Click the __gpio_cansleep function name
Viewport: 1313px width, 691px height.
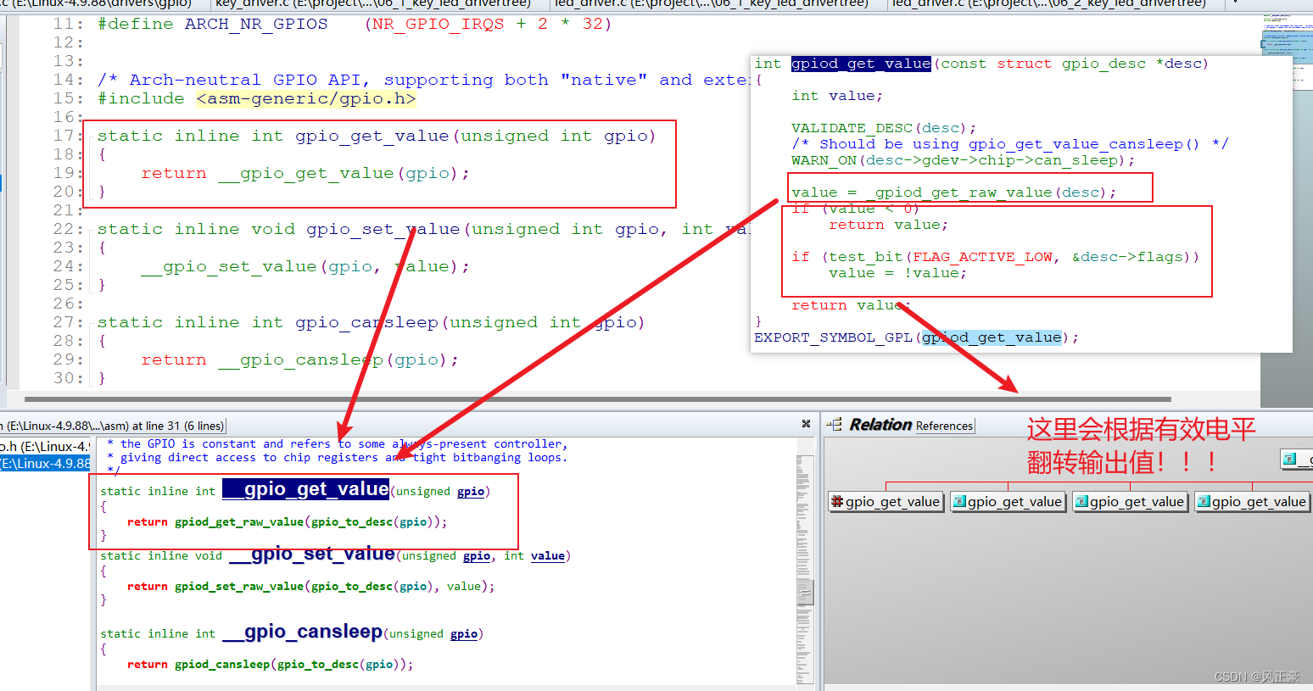coord(303,632)
